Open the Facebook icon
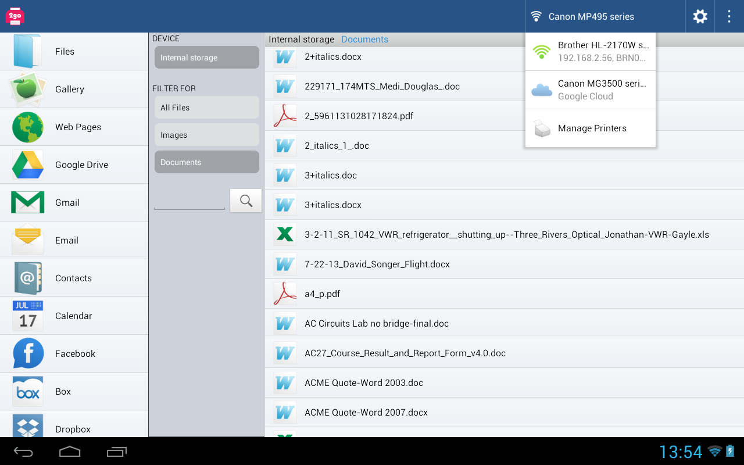 [27, 353]
